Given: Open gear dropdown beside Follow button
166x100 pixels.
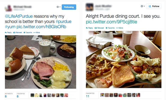Looking at the screenshot, I should coord(143,6).
